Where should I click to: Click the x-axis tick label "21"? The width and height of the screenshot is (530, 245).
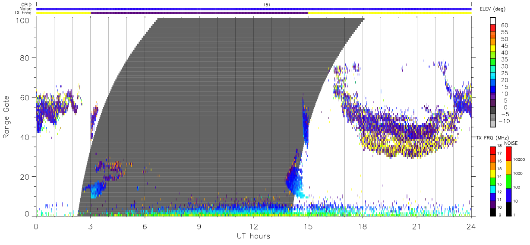point(416,226)
